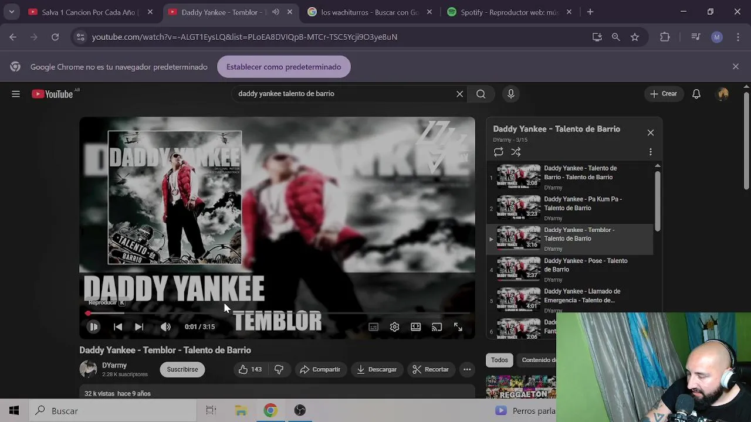Run the YouTube search magnifier button

pos(481,94)
